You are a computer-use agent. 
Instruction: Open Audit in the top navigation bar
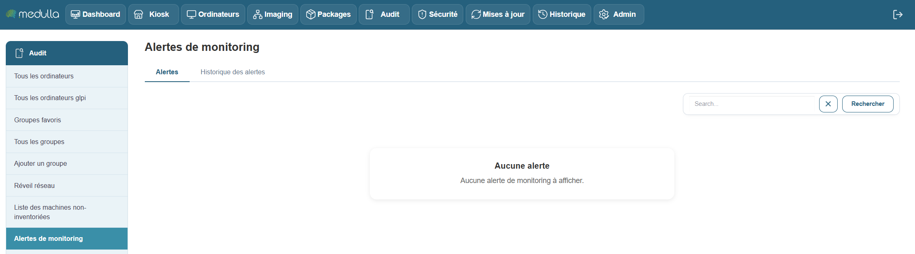[384, 14]
